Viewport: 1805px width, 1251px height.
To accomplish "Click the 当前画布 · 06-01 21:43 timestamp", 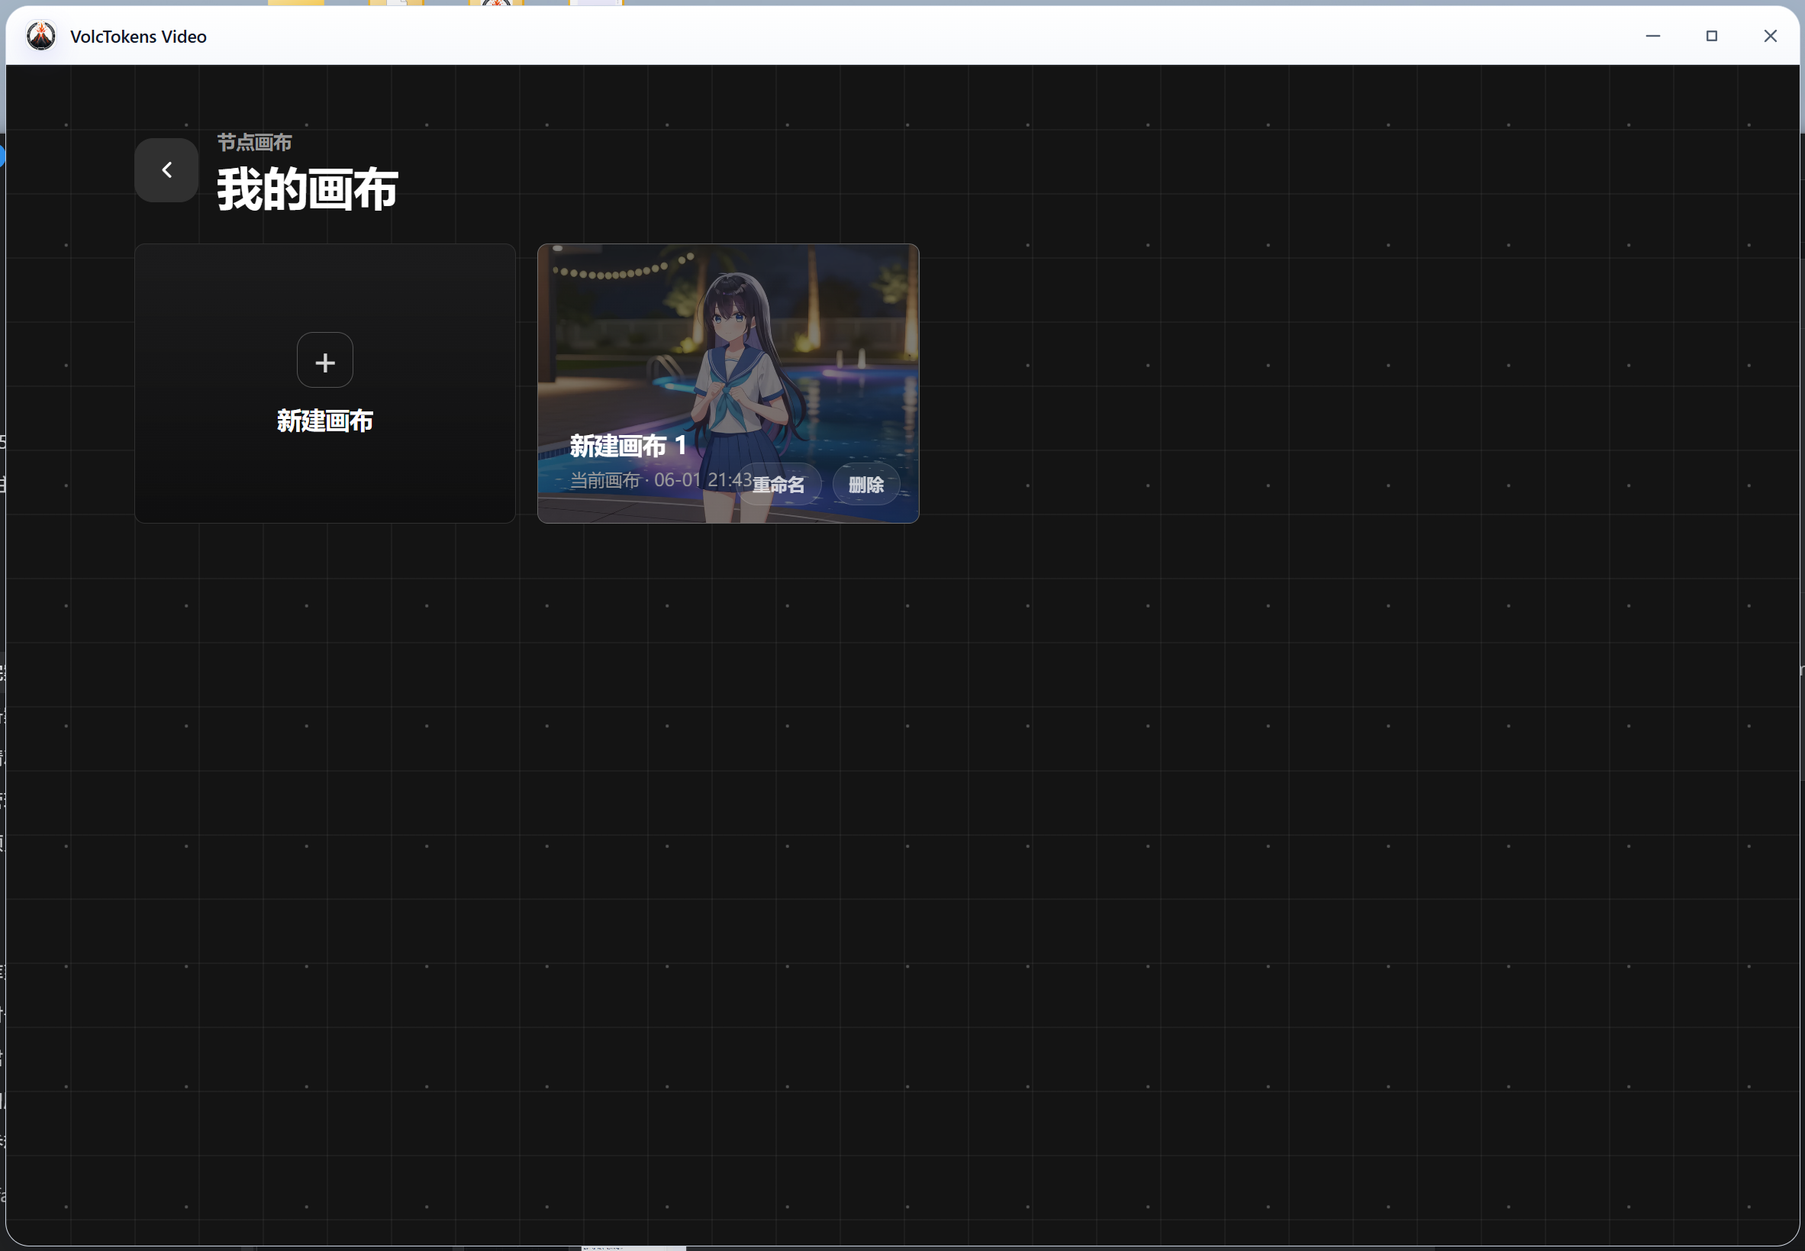I will (x=661, y=481).
